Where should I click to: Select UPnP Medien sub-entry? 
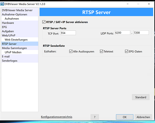[20, 52]
